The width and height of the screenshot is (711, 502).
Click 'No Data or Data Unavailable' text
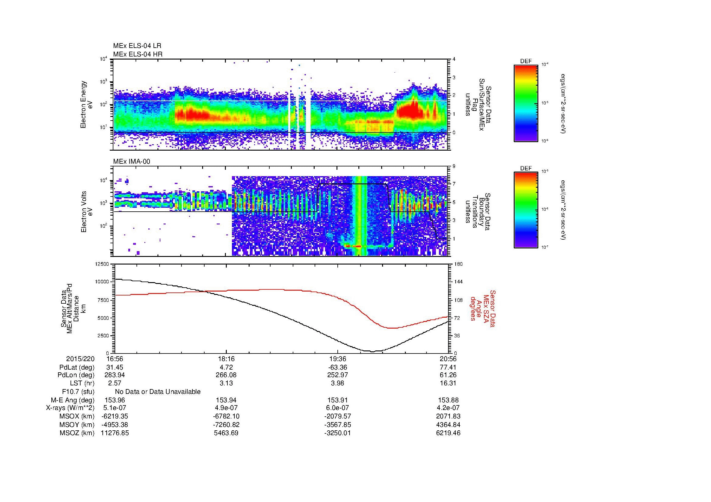pos(158,392)
